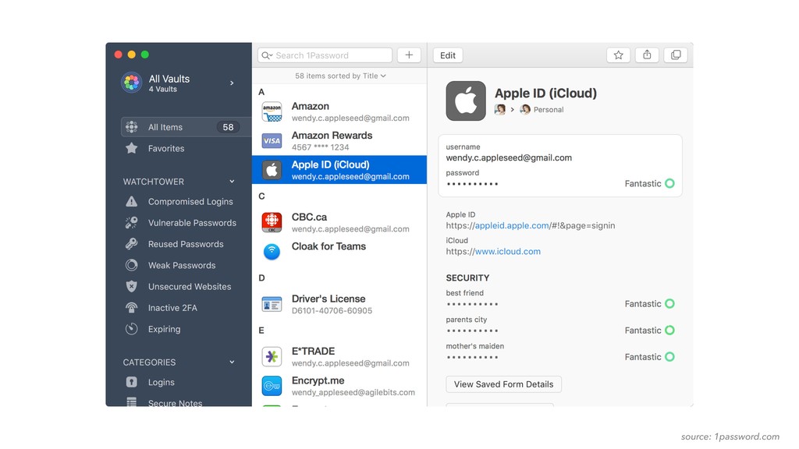799x449 pixels.
Task: Click the parents city answer dots
Action: [x=472, y=331]
